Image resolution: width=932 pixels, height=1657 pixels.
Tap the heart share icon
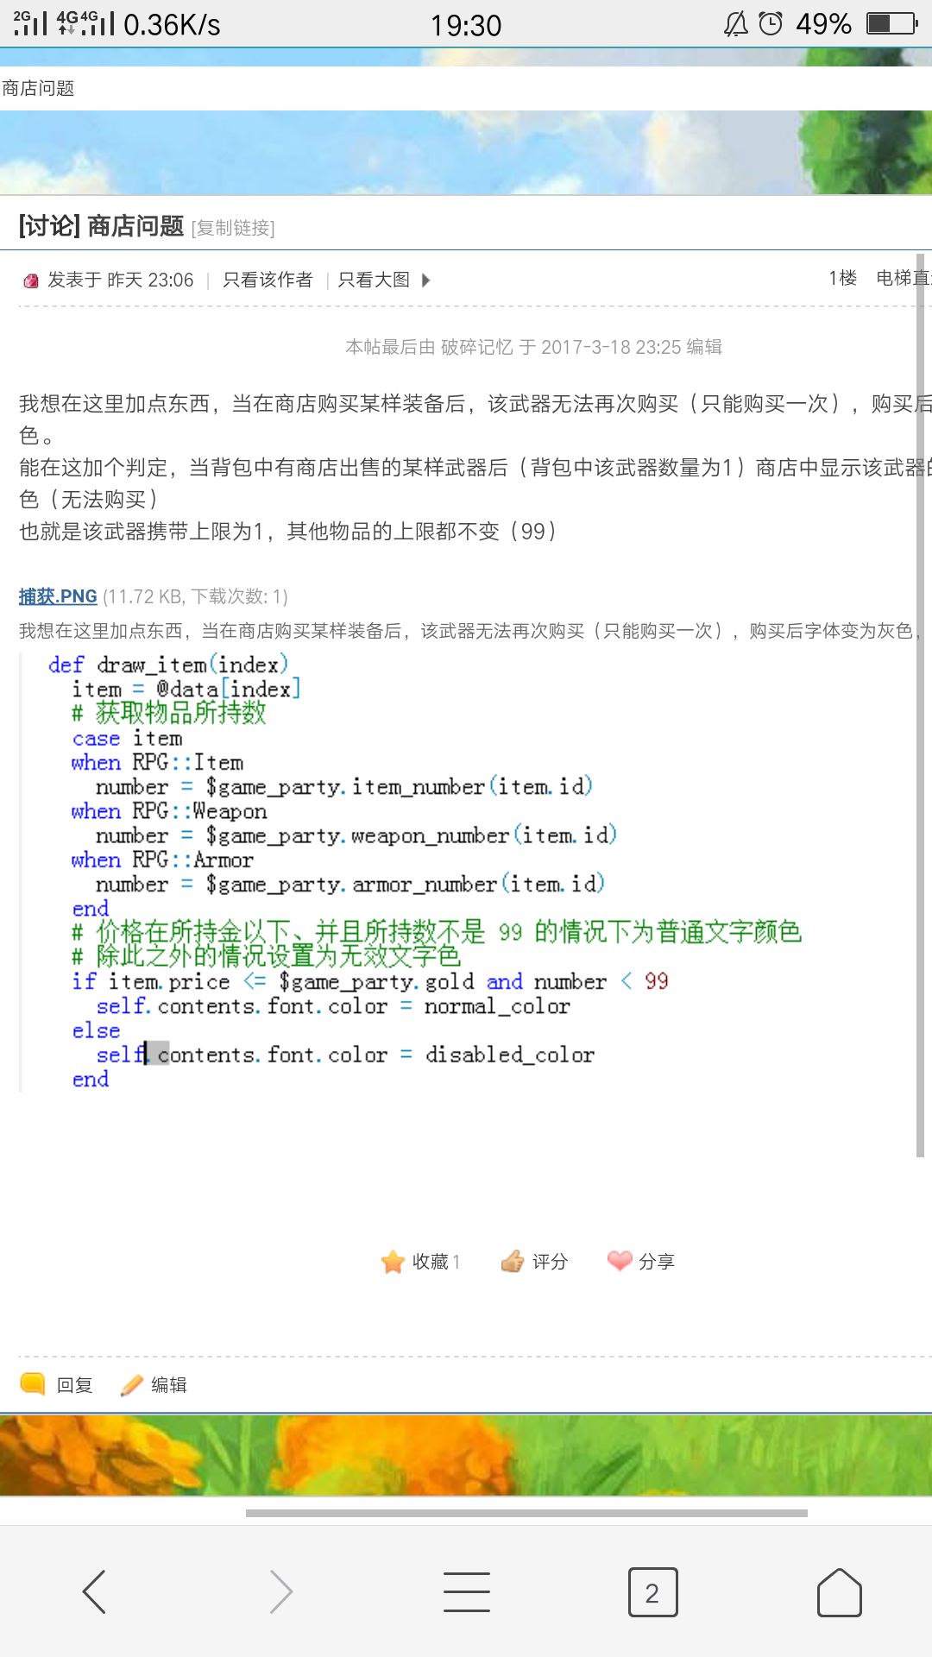point(620,1261)
